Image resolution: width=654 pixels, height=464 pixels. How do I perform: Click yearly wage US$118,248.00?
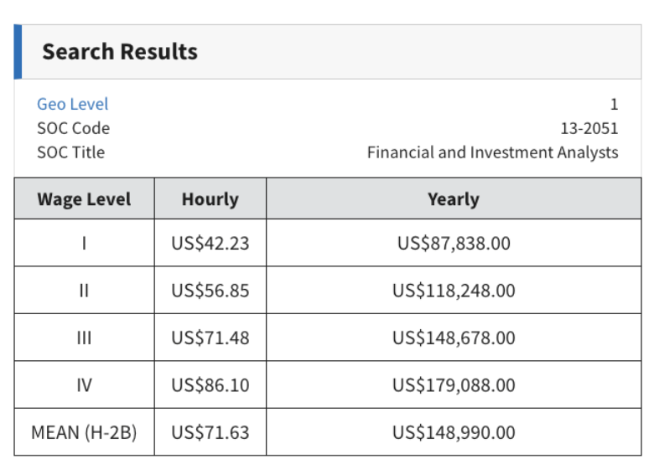(x=453, y=291)
